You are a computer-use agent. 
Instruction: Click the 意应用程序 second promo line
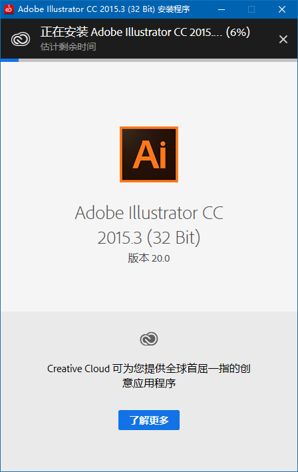coord(149,383)
